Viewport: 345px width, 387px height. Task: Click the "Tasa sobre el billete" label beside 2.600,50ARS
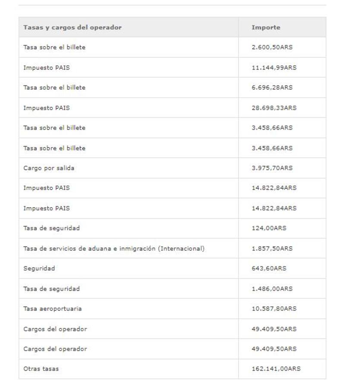point(54,47)
